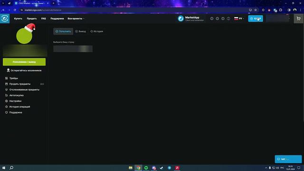304x171 pixels.
Task: Switch to the Пополнить tab
Action: click(63, 31)
